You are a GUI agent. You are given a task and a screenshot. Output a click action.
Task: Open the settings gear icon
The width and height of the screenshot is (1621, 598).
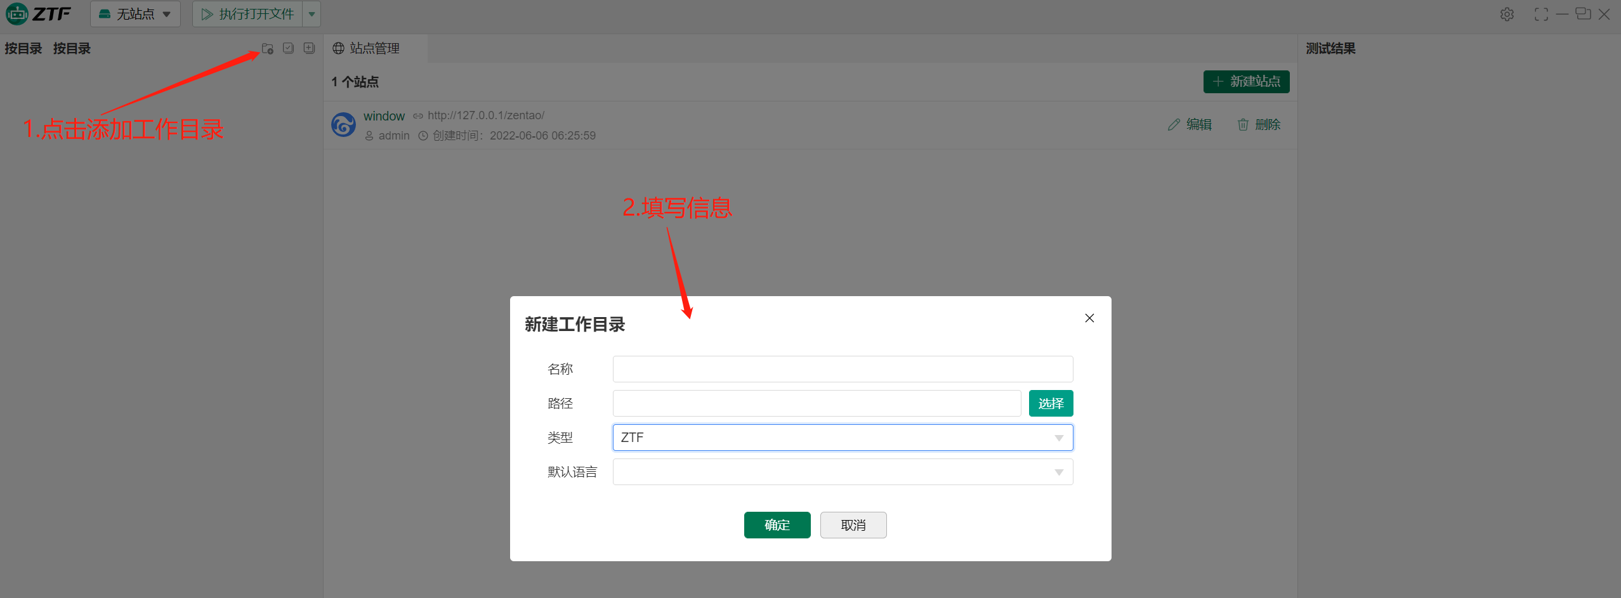[1507, 15]
